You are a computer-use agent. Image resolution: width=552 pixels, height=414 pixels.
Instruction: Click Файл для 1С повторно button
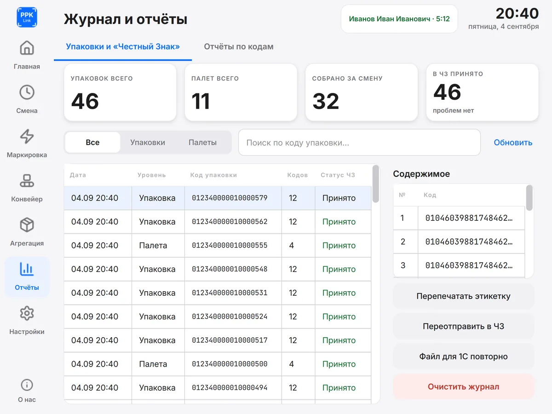[463, 356]
